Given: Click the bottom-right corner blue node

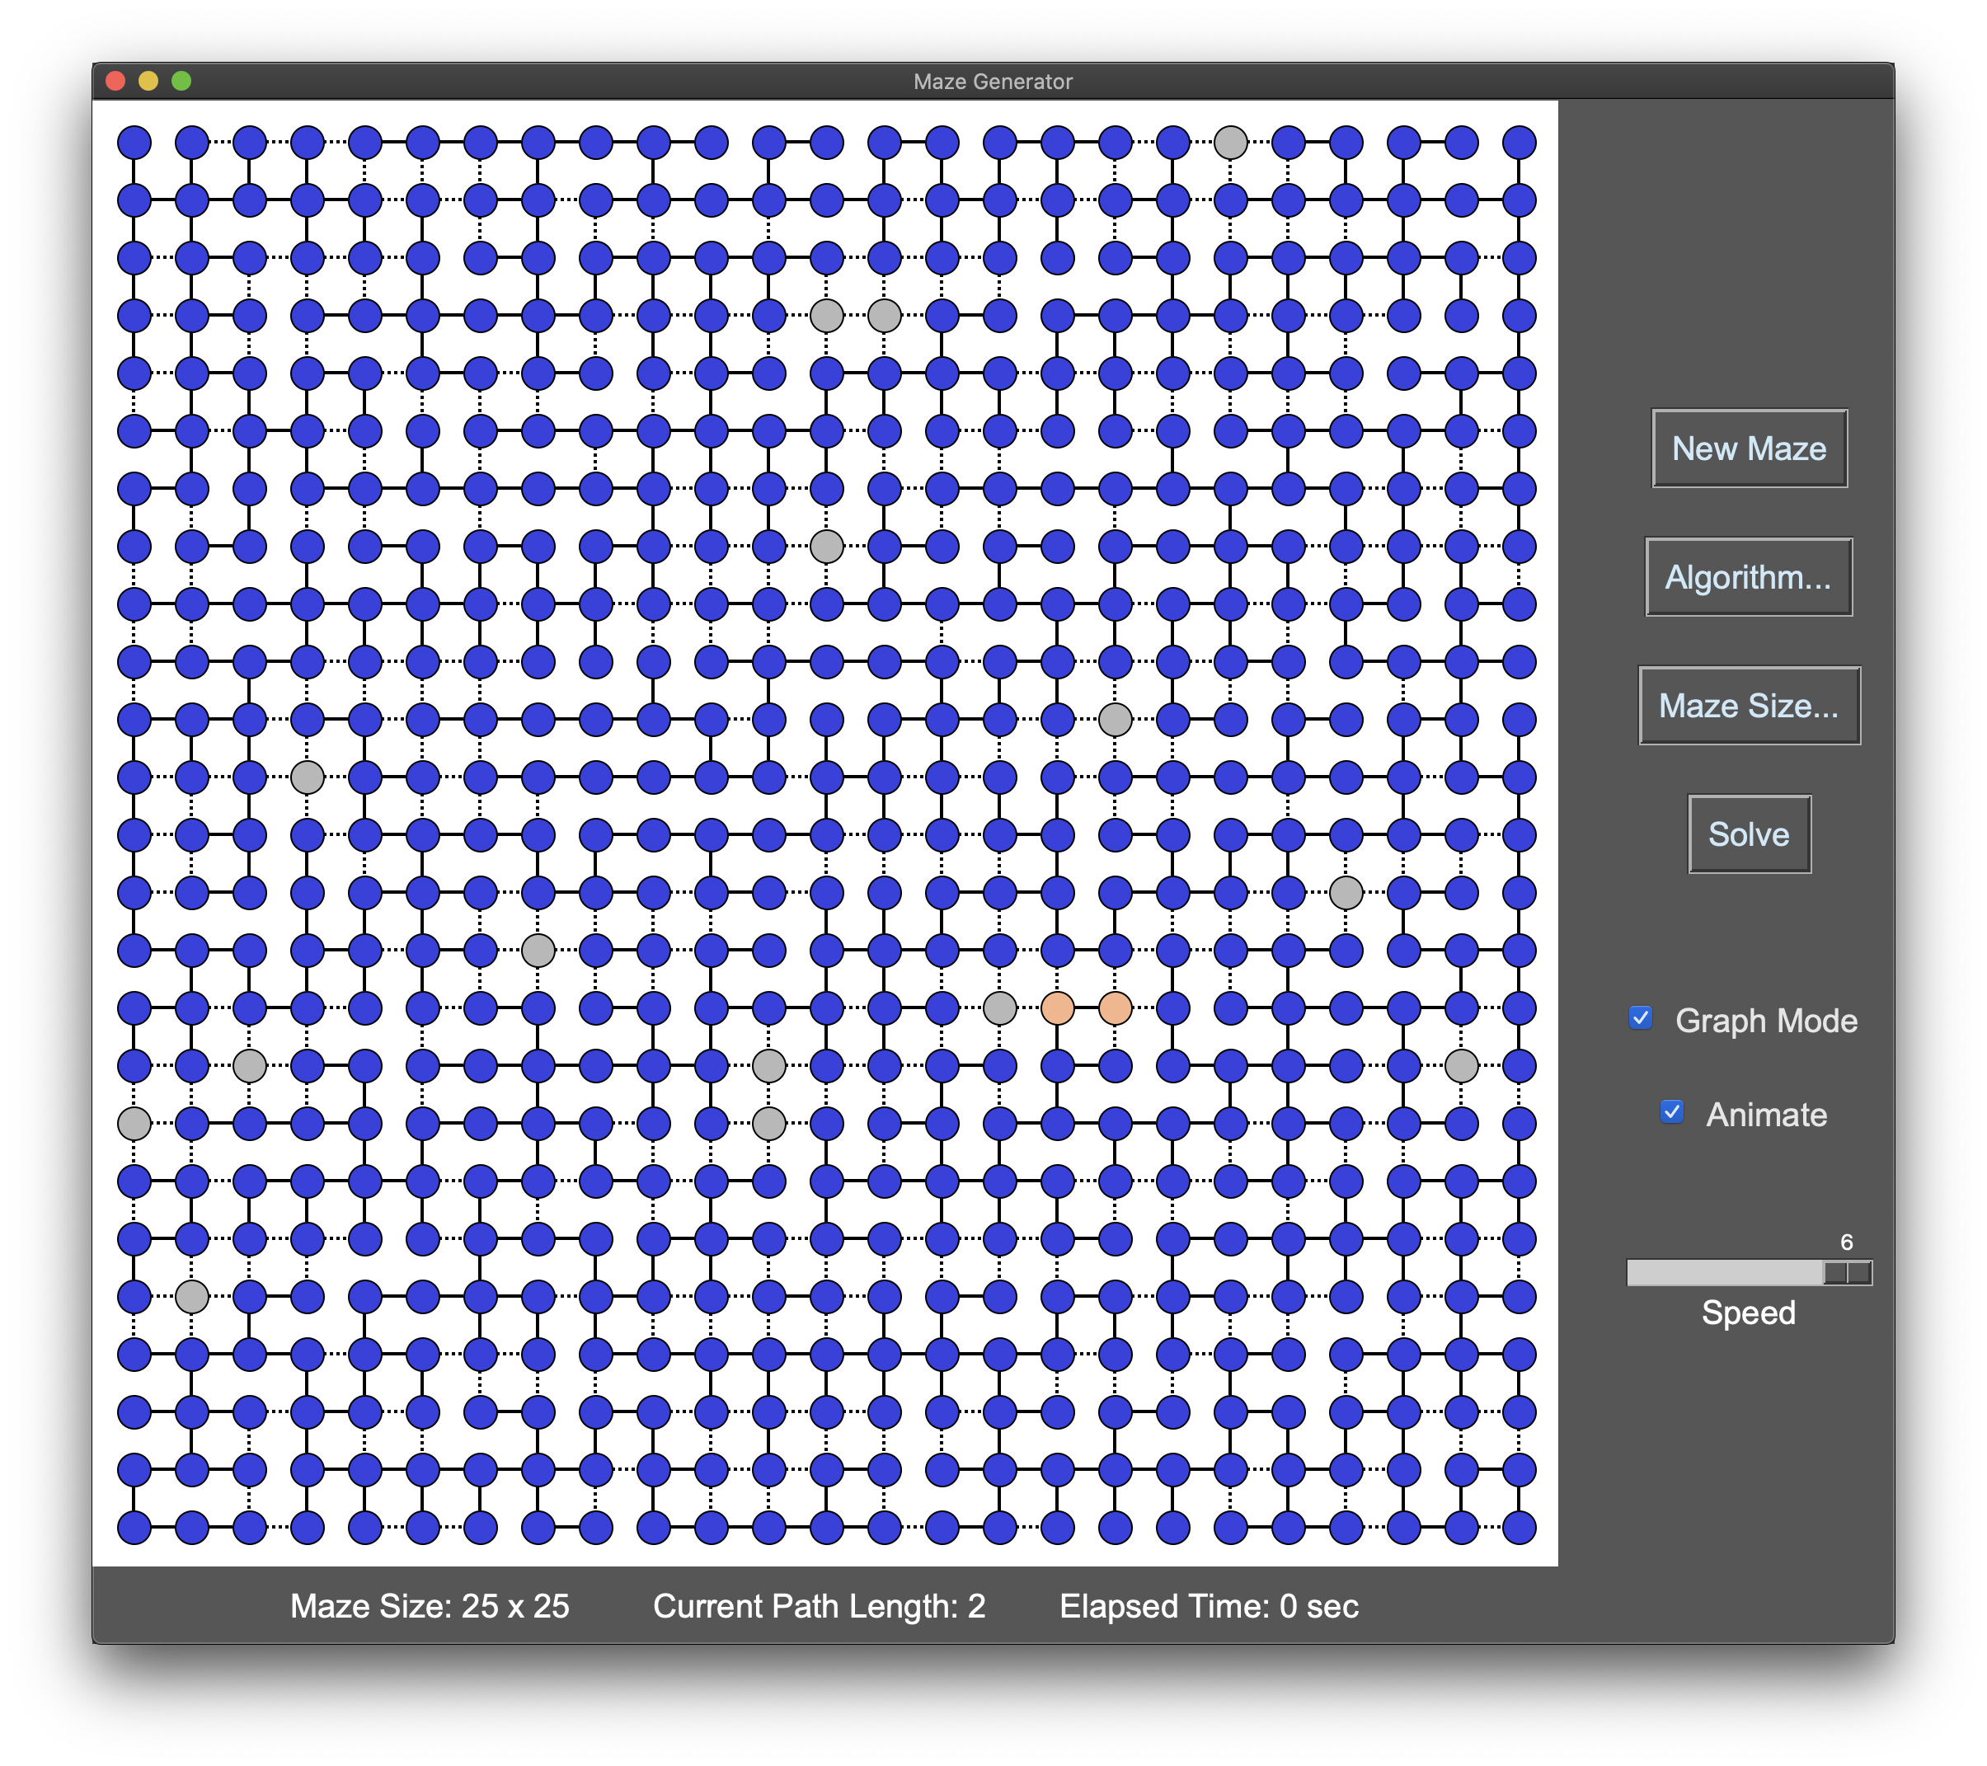Looking at the screenshot, I should click(1519, 1527).
